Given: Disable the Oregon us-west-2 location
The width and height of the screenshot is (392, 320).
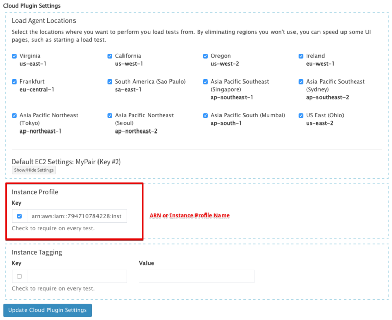Looking at the screenshot, I should [x=205, y=56].
